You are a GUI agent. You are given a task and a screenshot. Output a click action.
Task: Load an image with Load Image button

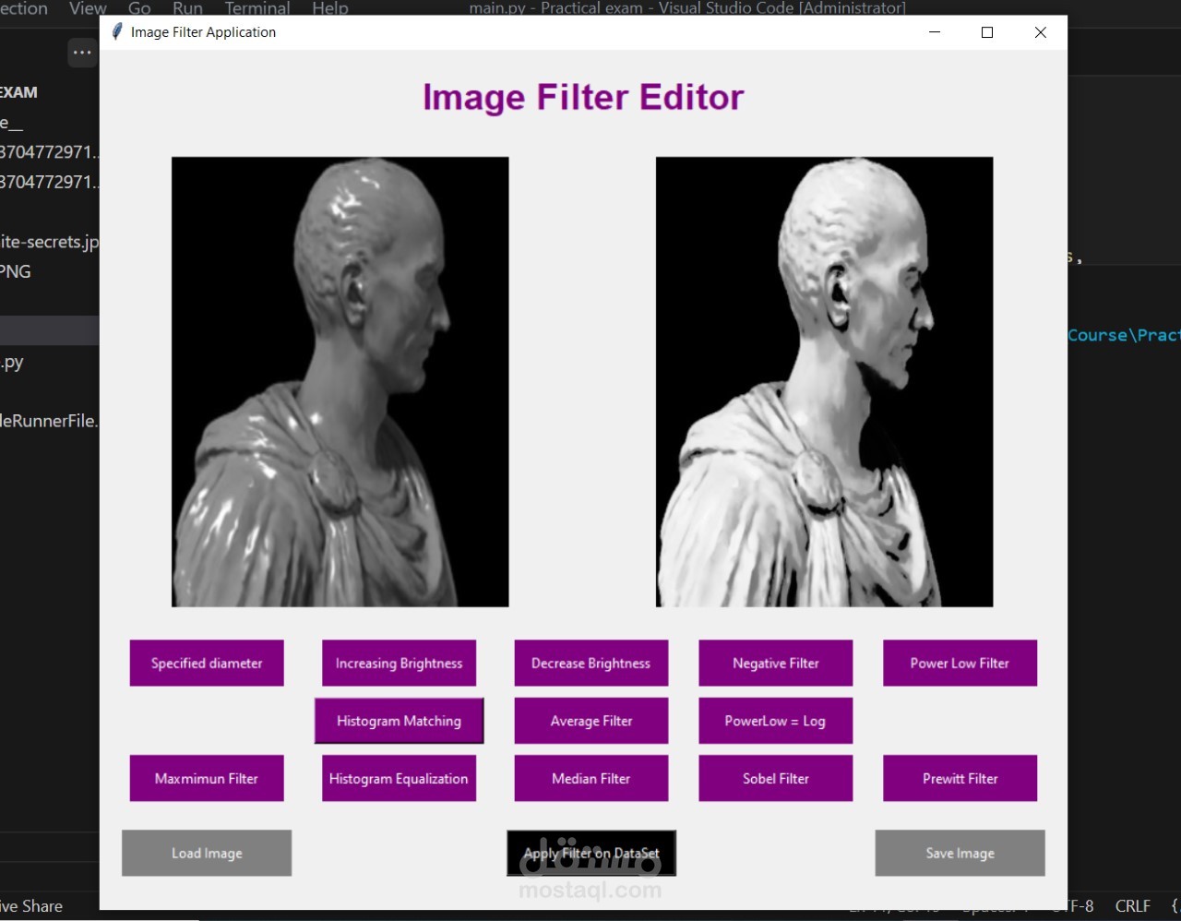207,853
